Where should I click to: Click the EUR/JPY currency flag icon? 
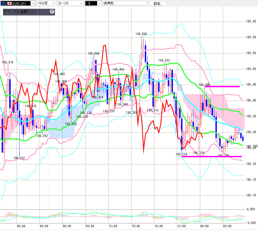click(7, 3)
